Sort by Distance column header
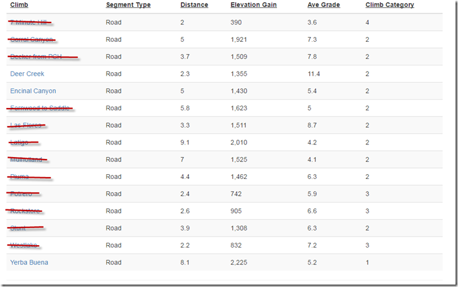 [194, 5]
